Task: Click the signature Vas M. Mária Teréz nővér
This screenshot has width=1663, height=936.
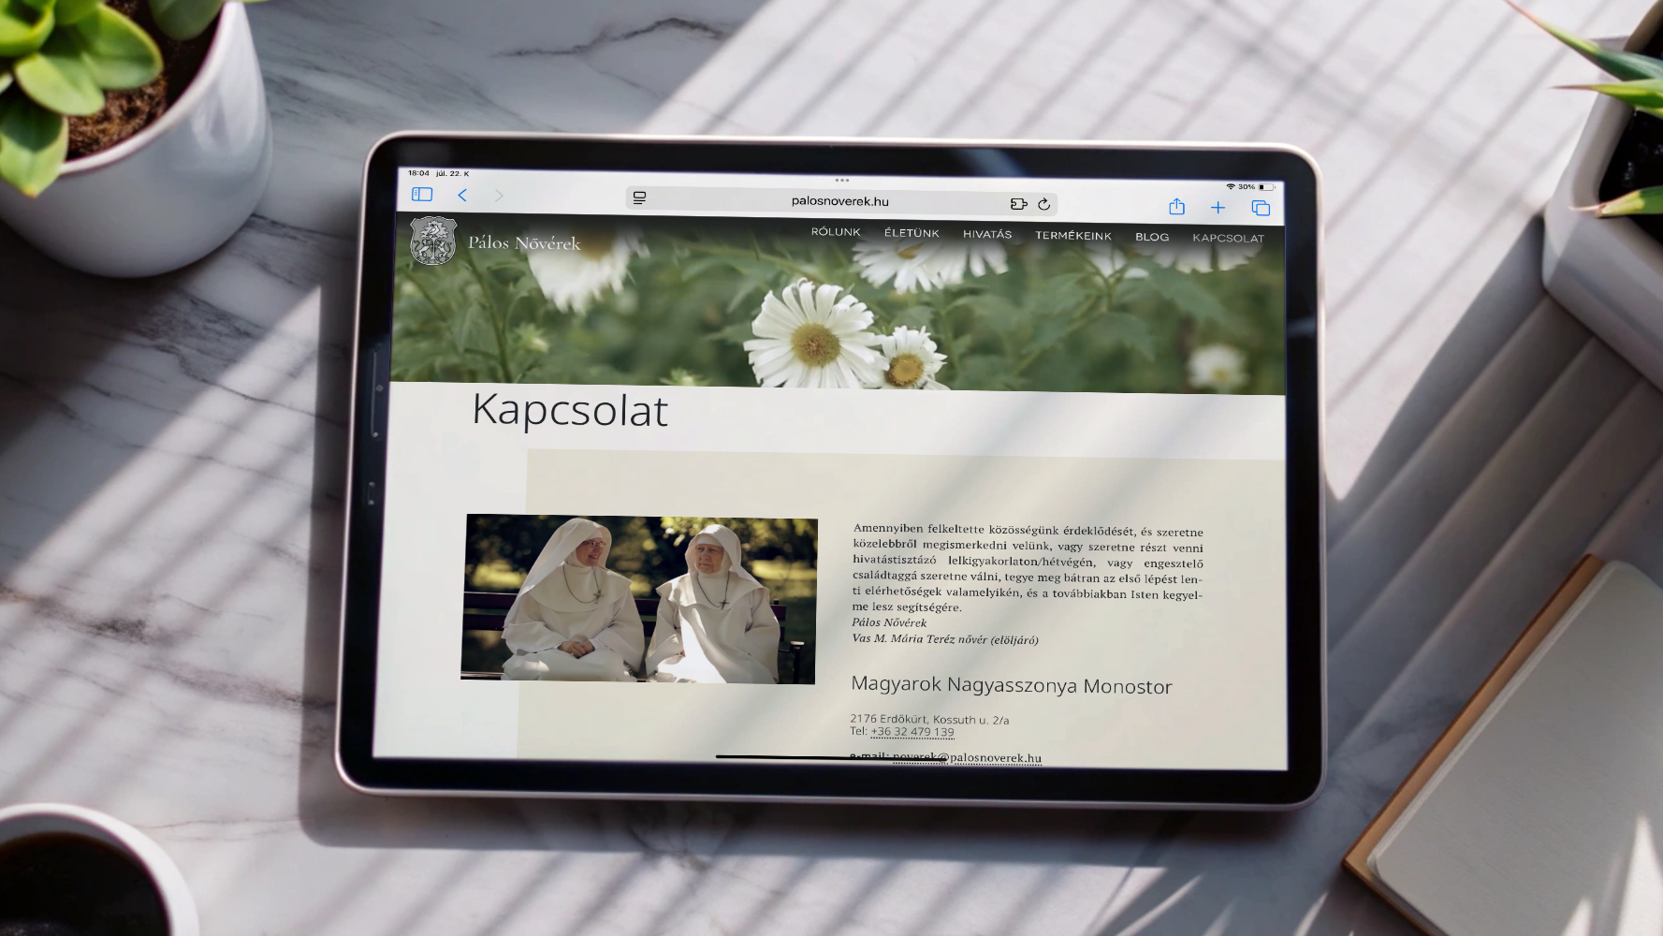Action: pos(945,639)
